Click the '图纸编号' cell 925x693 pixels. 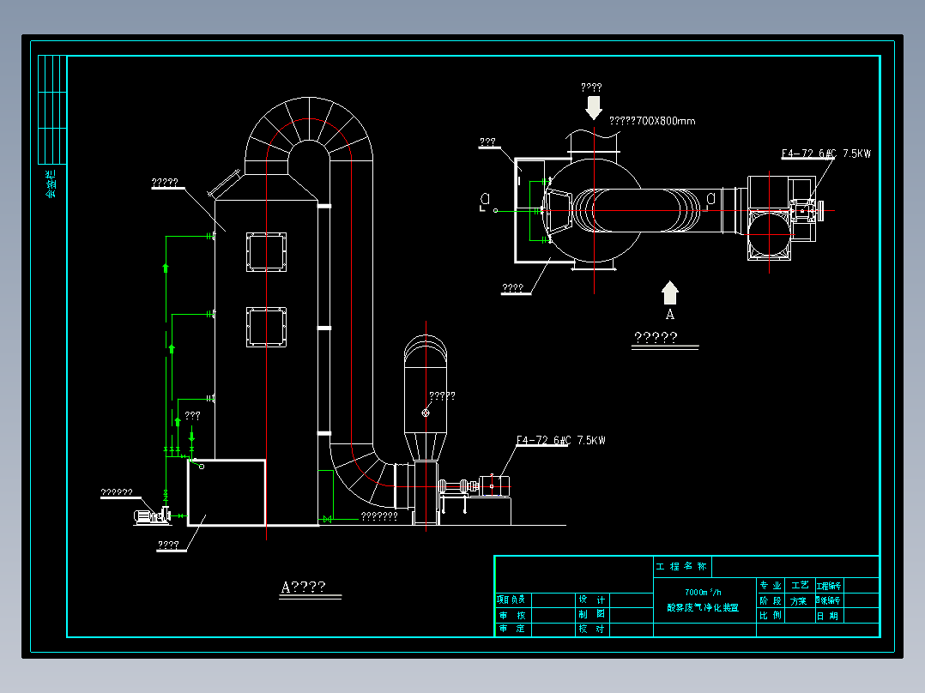coord(828,600)
